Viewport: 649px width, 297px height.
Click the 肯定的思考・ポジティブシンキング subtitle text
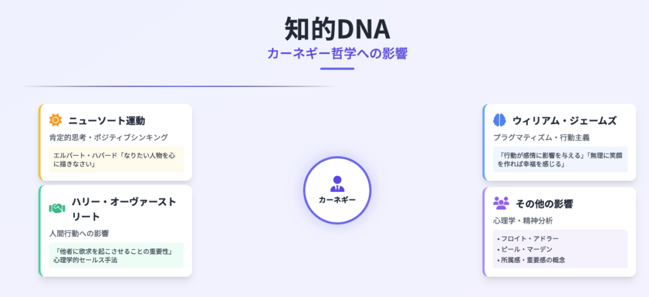(x=108, y=137)
